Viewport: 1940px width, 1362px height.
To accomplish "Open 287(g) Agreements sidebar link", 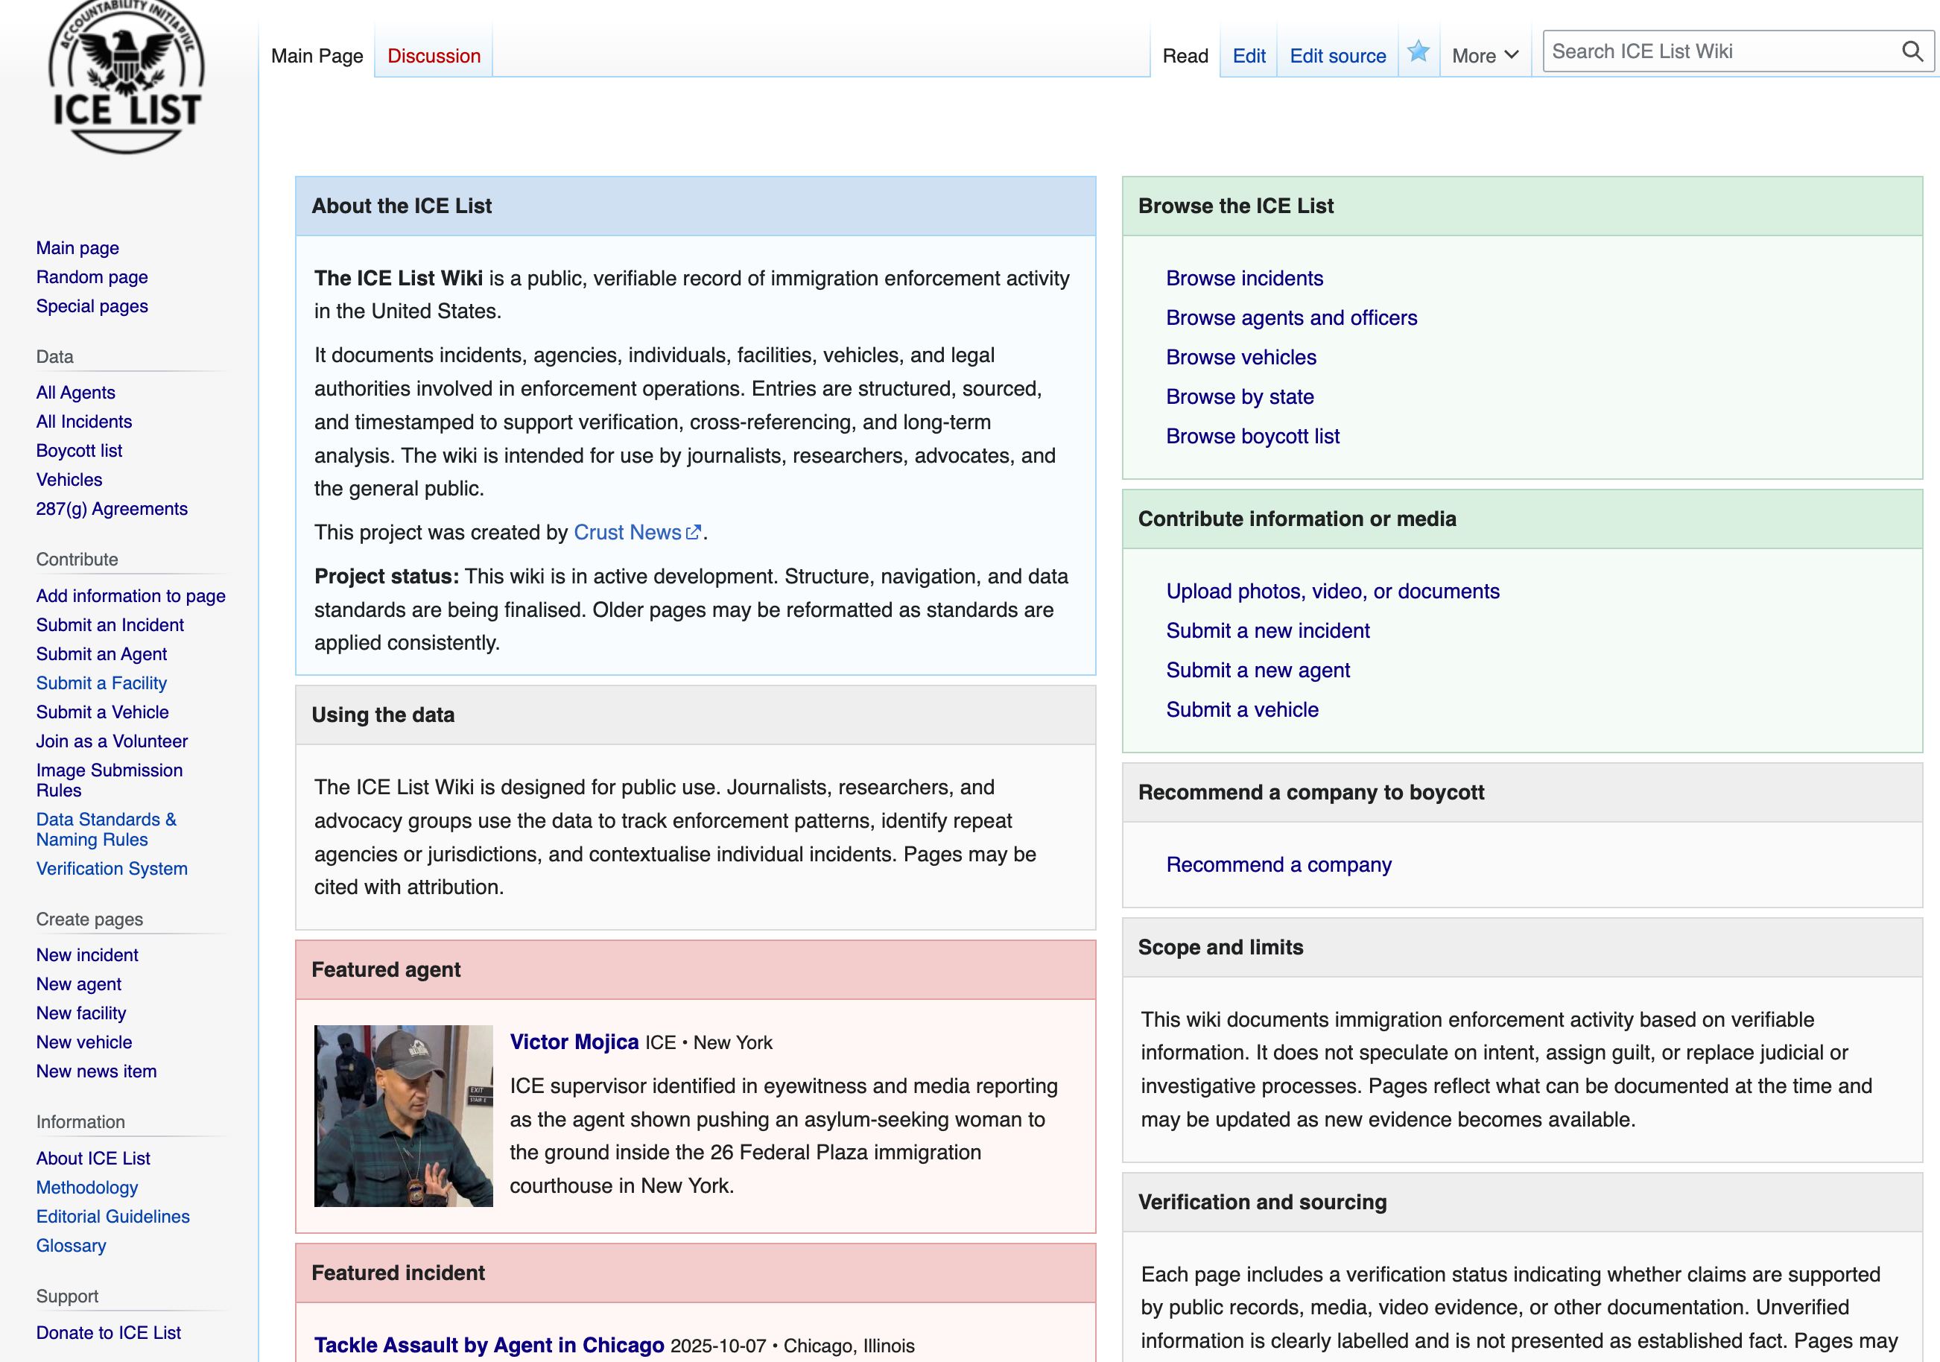I will (112, 509).
